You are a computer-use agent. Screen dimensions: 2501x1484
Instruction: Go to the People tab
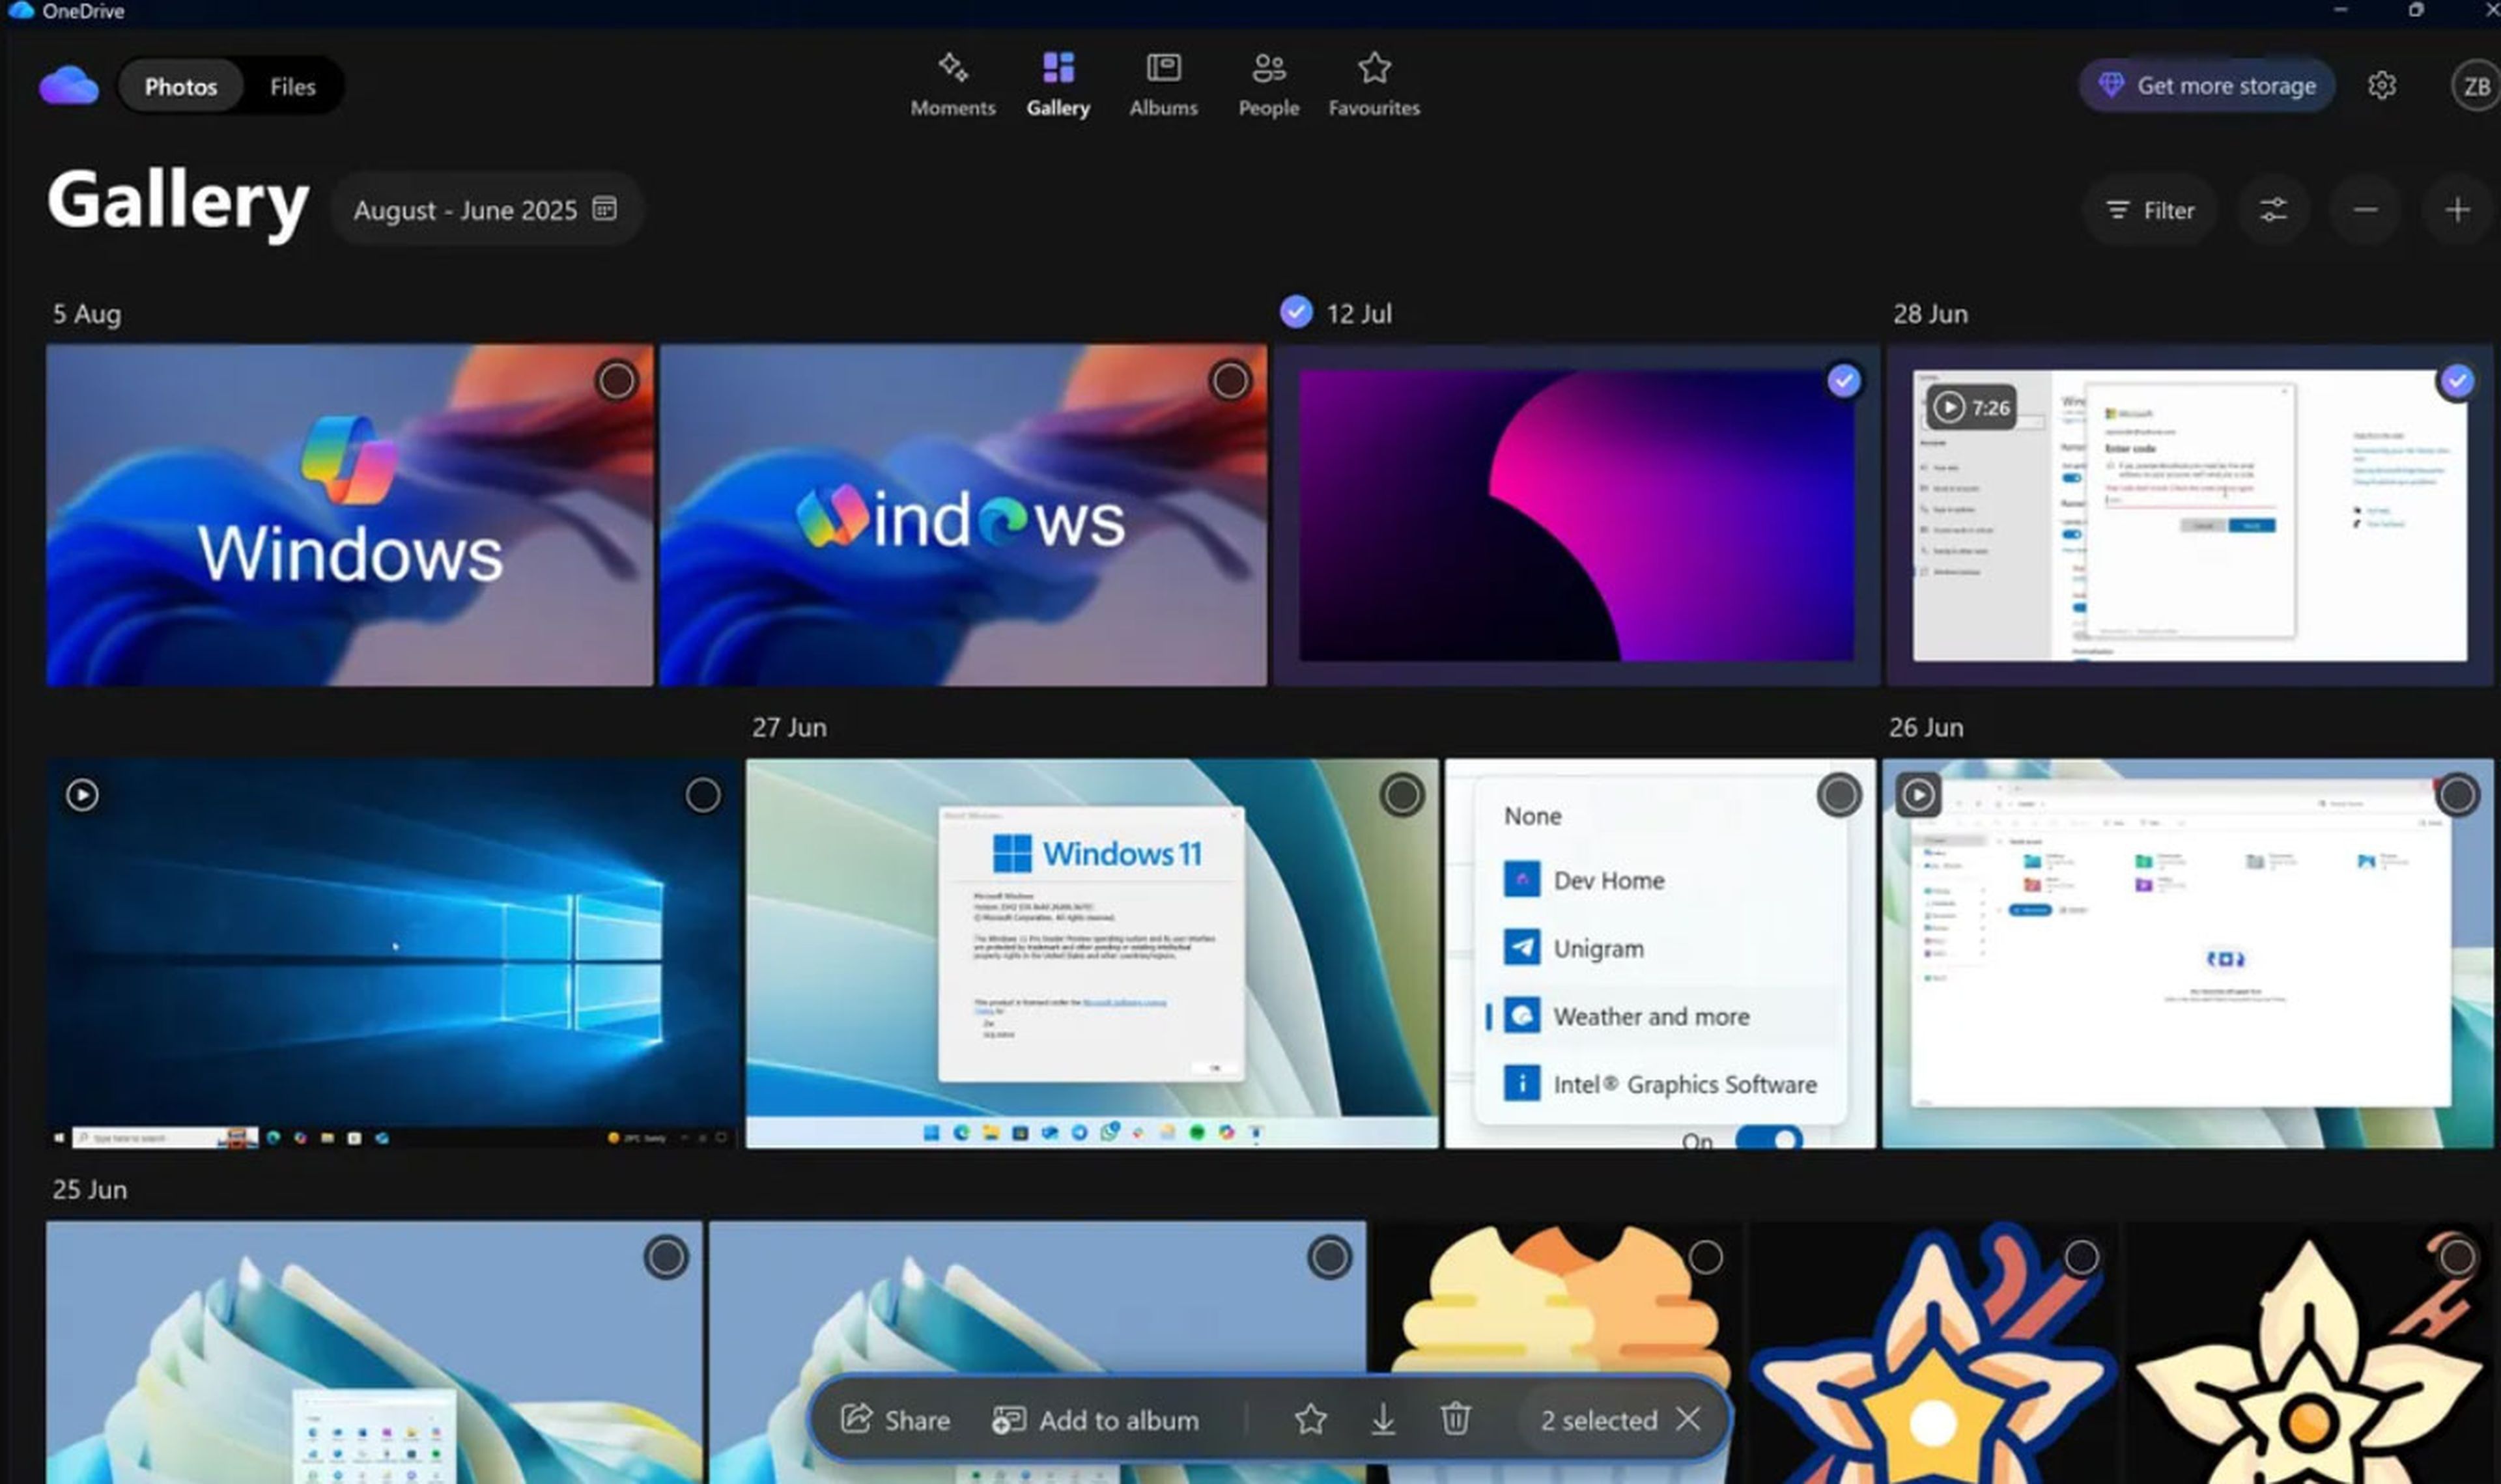1268,85
